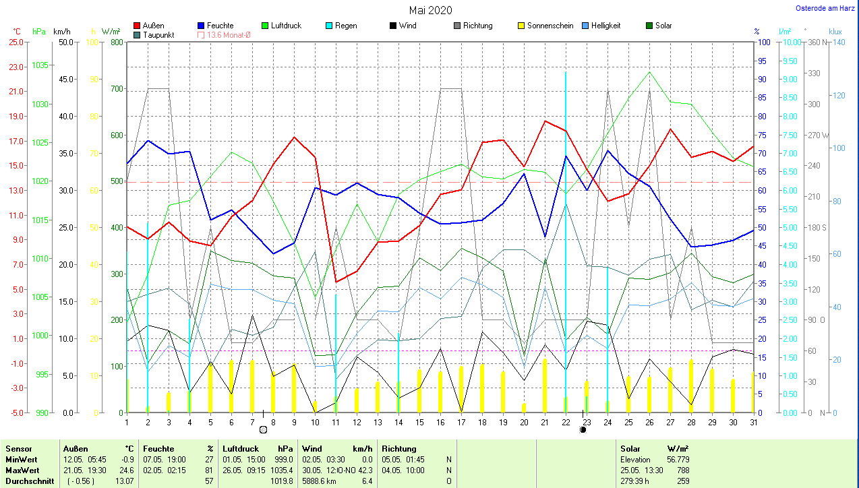Click the cyan Regen legend swatch

pos(329,26)
